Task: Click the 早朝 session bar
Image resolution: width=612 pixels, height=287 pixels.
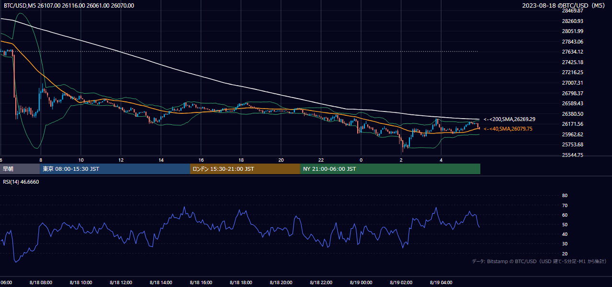Action: [20, 169]
